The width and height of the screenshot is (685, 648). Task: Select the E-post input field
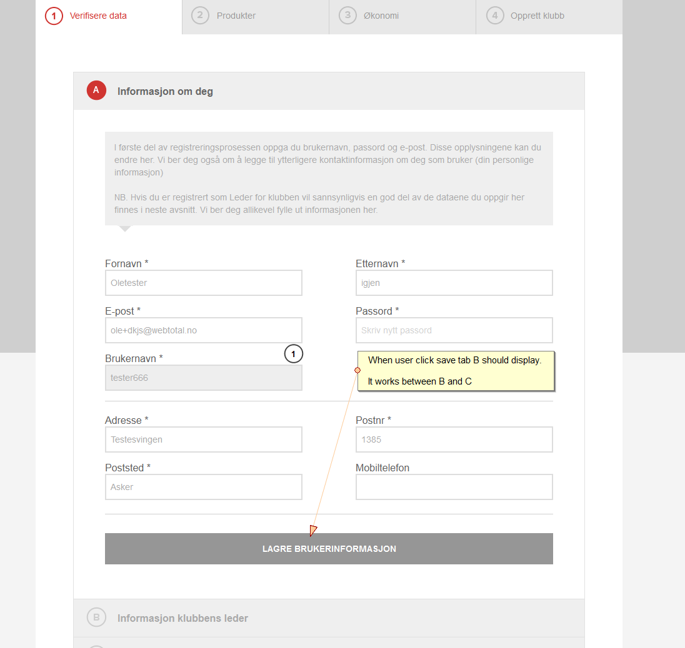click(x=204, y=330)
